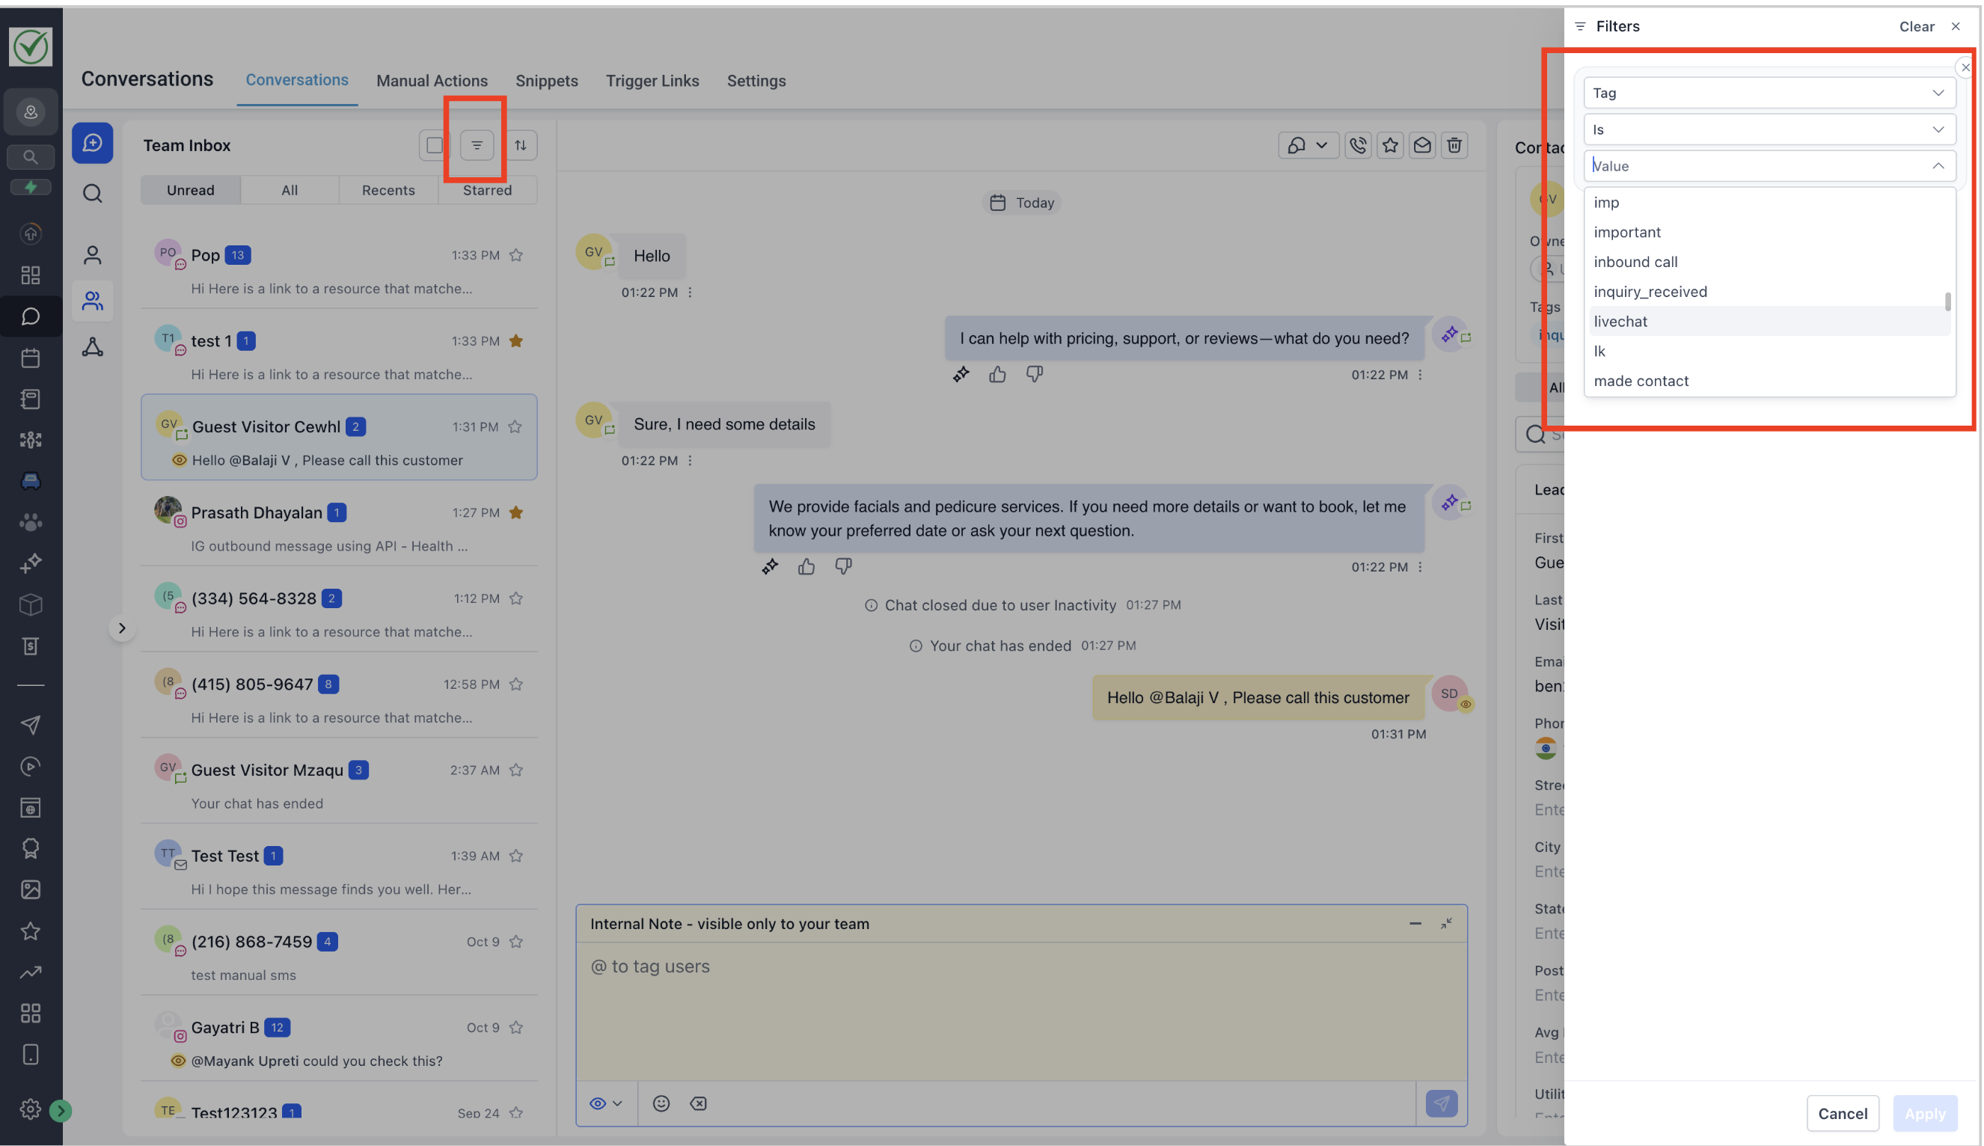1984x1146 pixels.
Task: Open new message compose icon
Action: point(92,144)
